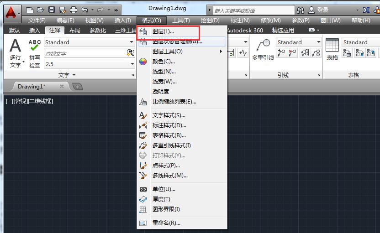Image resolution: width=380 pixels, height=233 pixels.
Task: Click the align multileaders icon
Action: coord(305,53)
